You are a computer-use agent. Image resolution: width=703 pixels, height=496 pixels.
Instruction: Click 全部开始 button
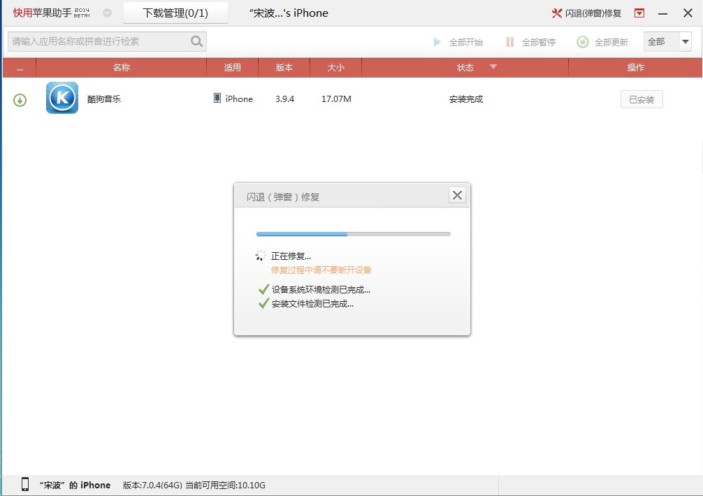coord(458,42)
